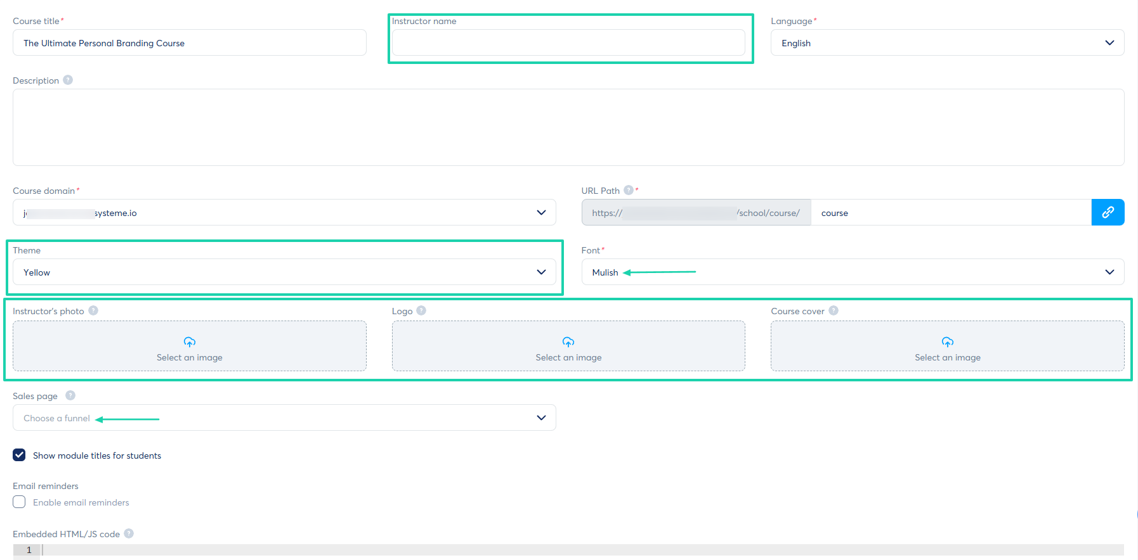Viewport: 1138px width, 560px height.
Task: Click the Embedded HTML/JS code help icon
Action: pyautogui.click(x=129, y=533)
